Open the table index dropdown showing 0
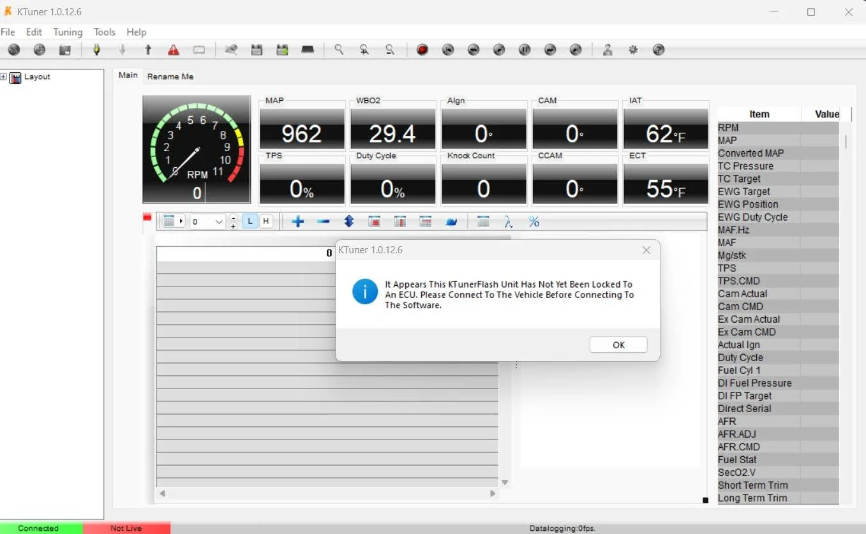866x534 pixels. click(219, 222)
